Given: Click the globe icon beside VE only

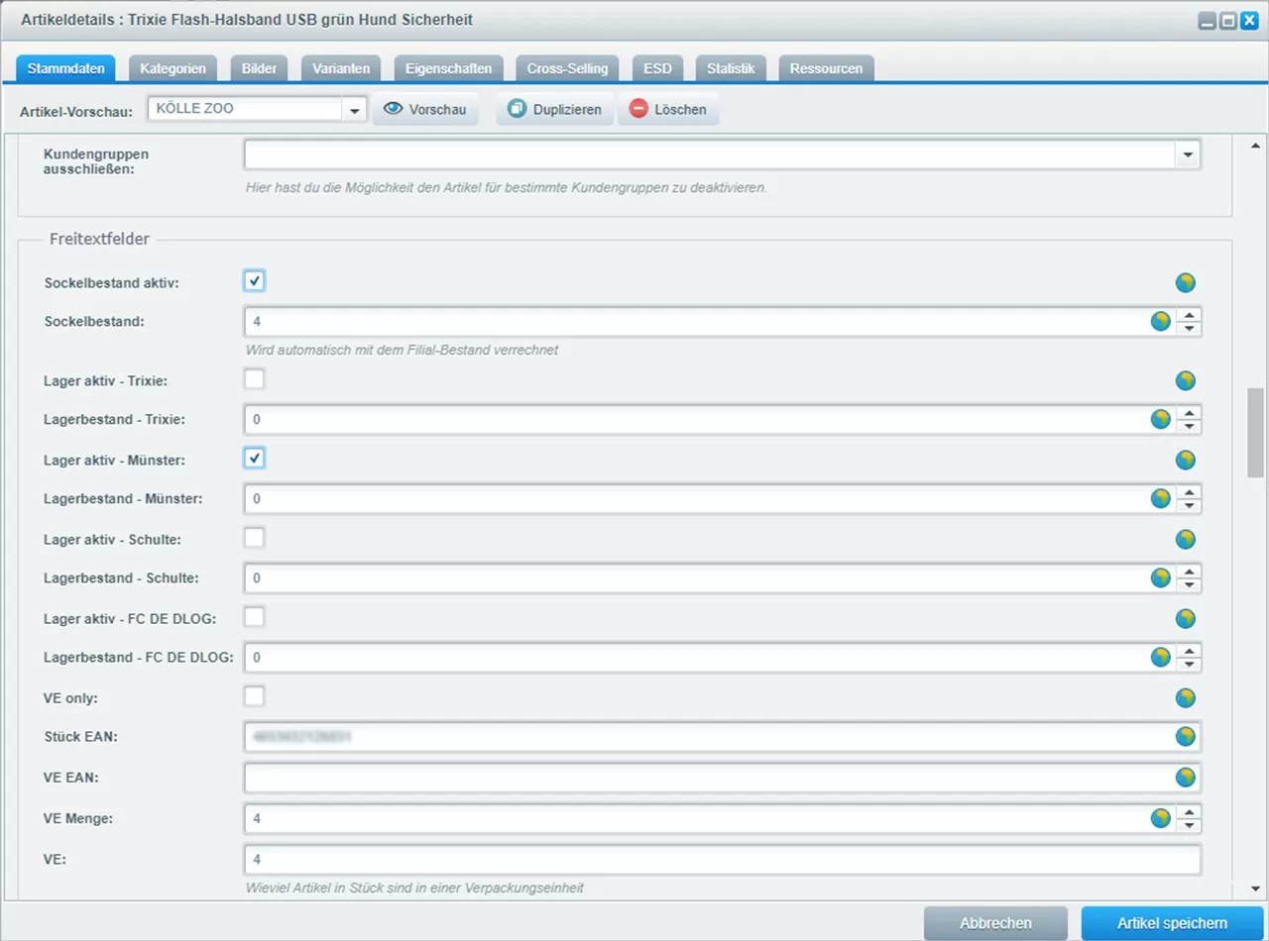Looking at the screenshot, I should click(x=1185, y=697).
